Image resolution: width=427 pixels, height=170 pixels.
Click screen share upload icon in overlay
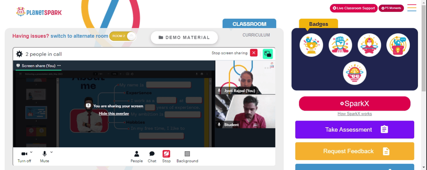click(x=88, y=106)
